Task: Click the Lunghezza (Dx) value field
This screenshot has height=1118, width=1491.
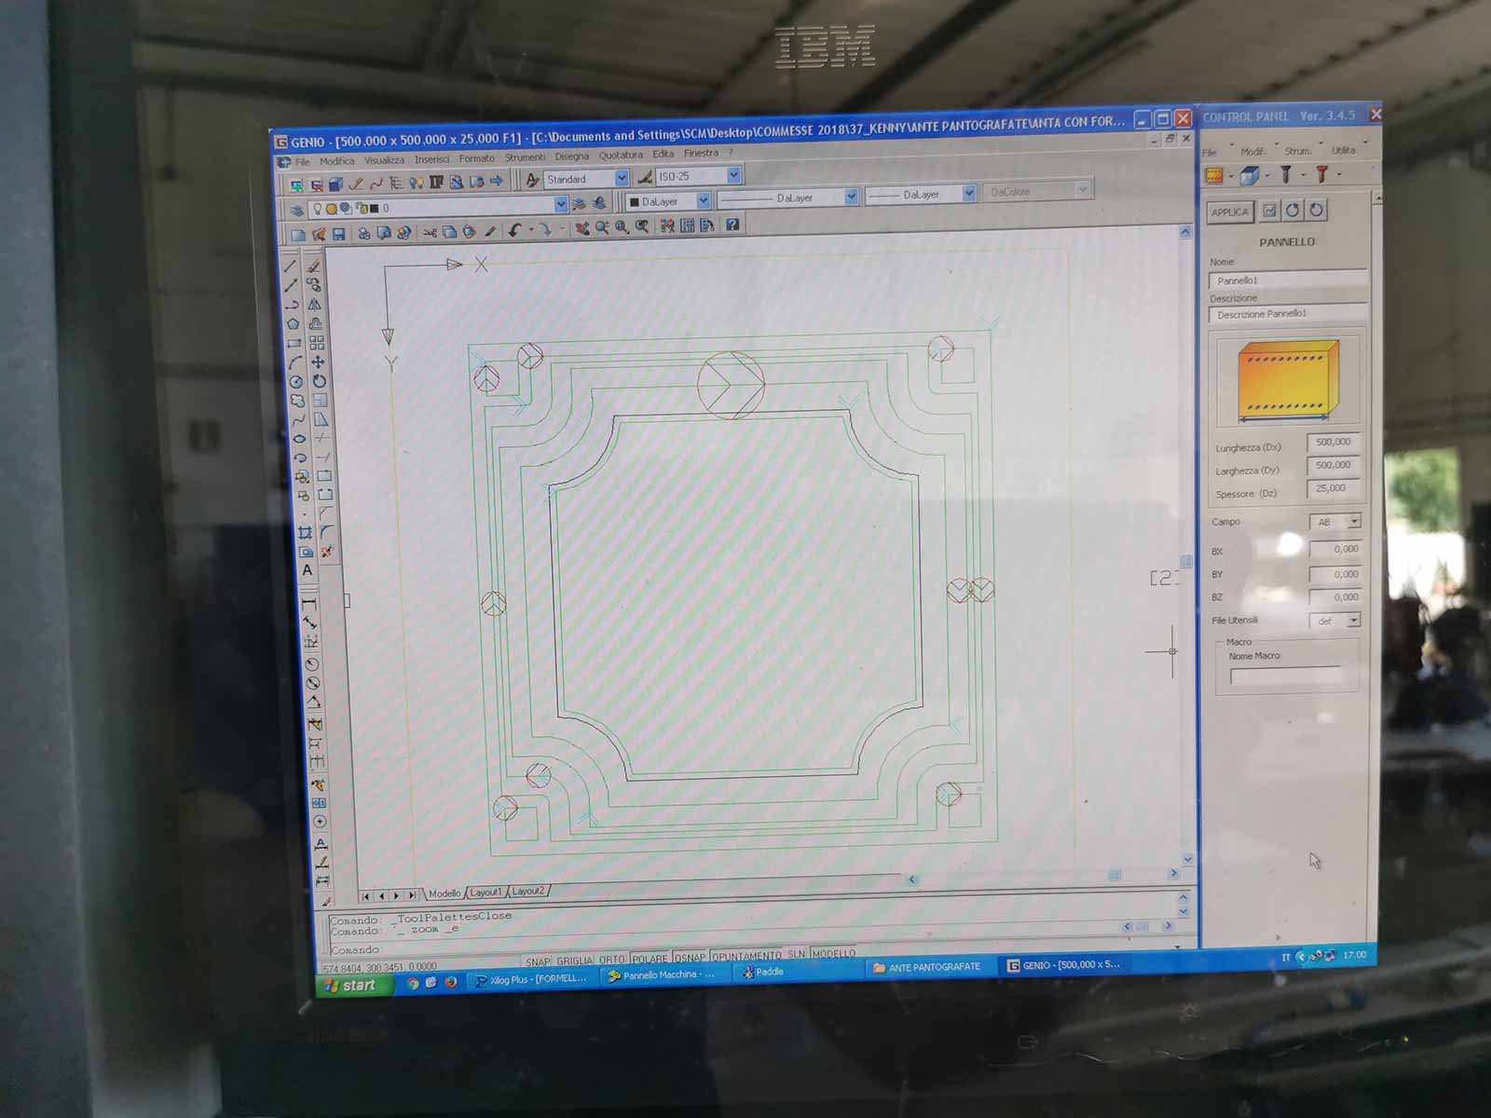Action: coord(1334,443)
